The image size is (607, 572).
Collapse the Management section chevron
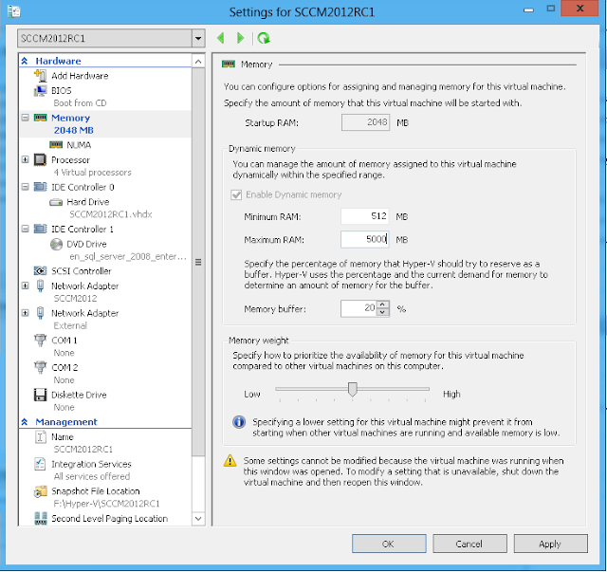pos(25,422)
